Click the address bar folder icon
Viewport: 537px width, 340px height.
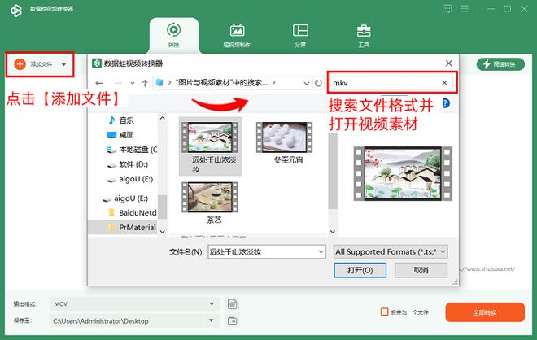pos(159,82)
